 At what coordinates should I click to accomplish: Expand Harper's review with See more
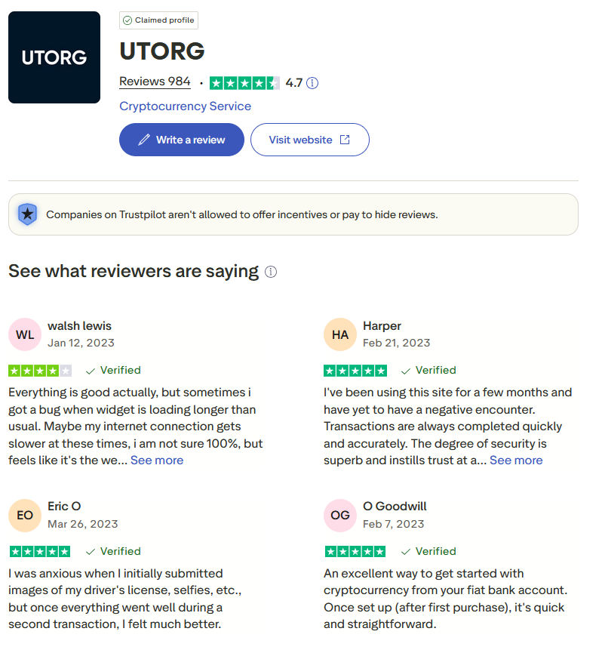coord(516,460)
